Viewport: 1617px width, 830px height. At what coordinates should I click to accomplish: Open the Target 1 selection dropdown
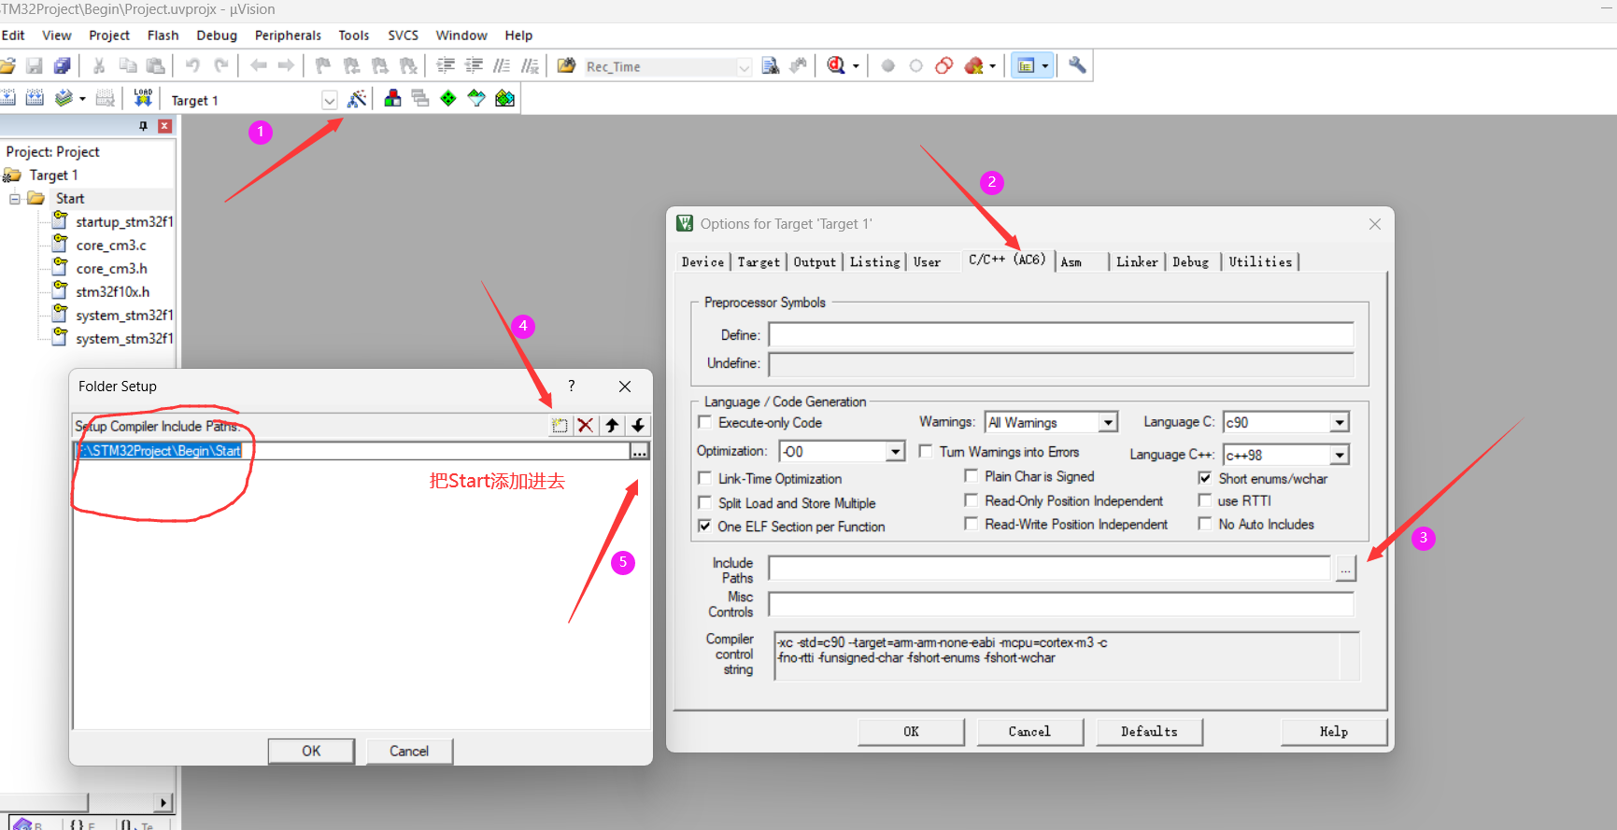click(x=329, y=100)
